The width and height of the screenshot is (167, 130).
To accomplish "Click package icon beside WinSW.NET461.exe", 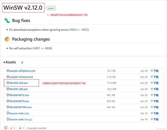I will coord(8,107).
